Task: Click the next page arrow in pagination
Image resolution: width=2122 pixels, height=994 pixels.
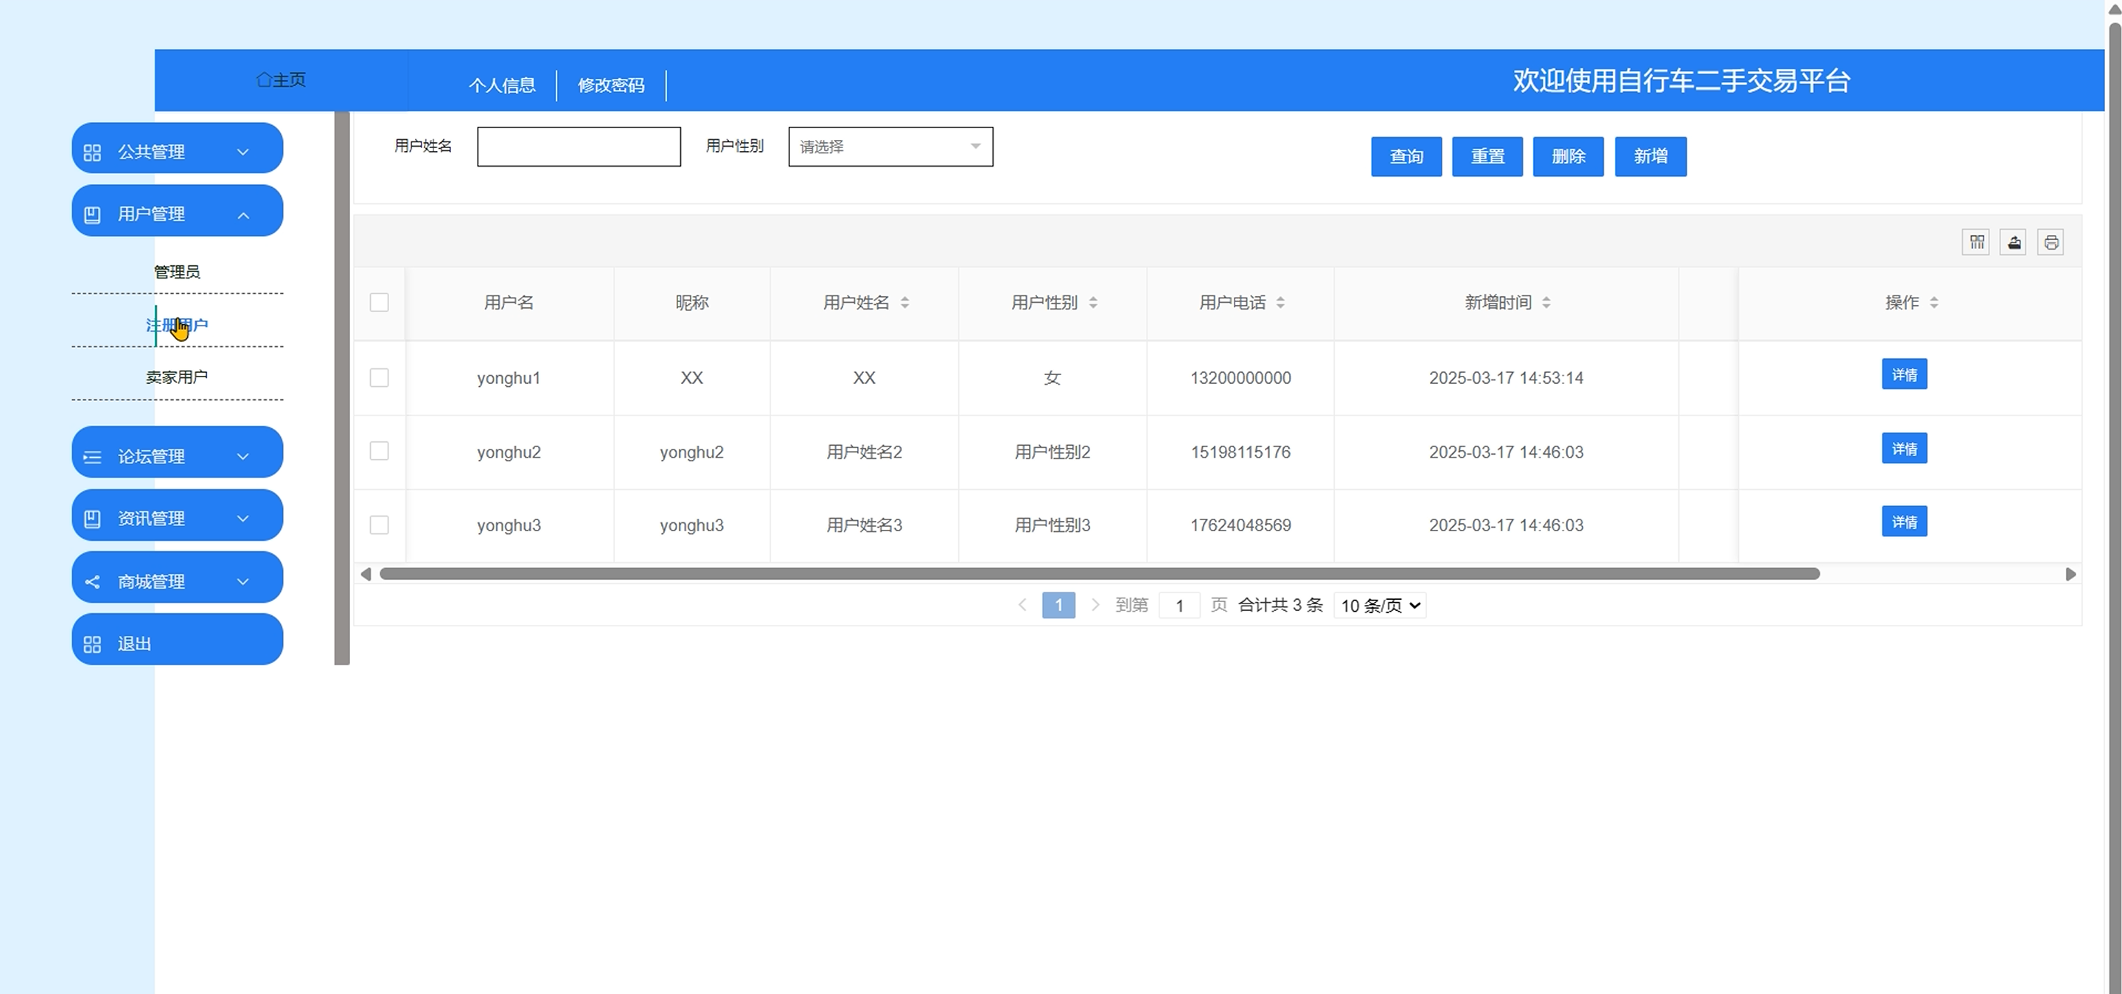Action: point(1095,605)
